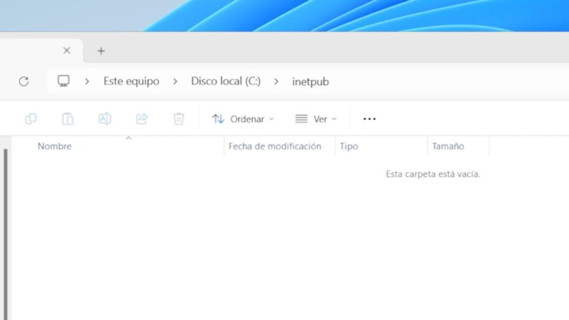The height and width of the screenshot is (320, 569).
Task: Click the Paste icon in the toolbar
Action: tap(67, 118)
